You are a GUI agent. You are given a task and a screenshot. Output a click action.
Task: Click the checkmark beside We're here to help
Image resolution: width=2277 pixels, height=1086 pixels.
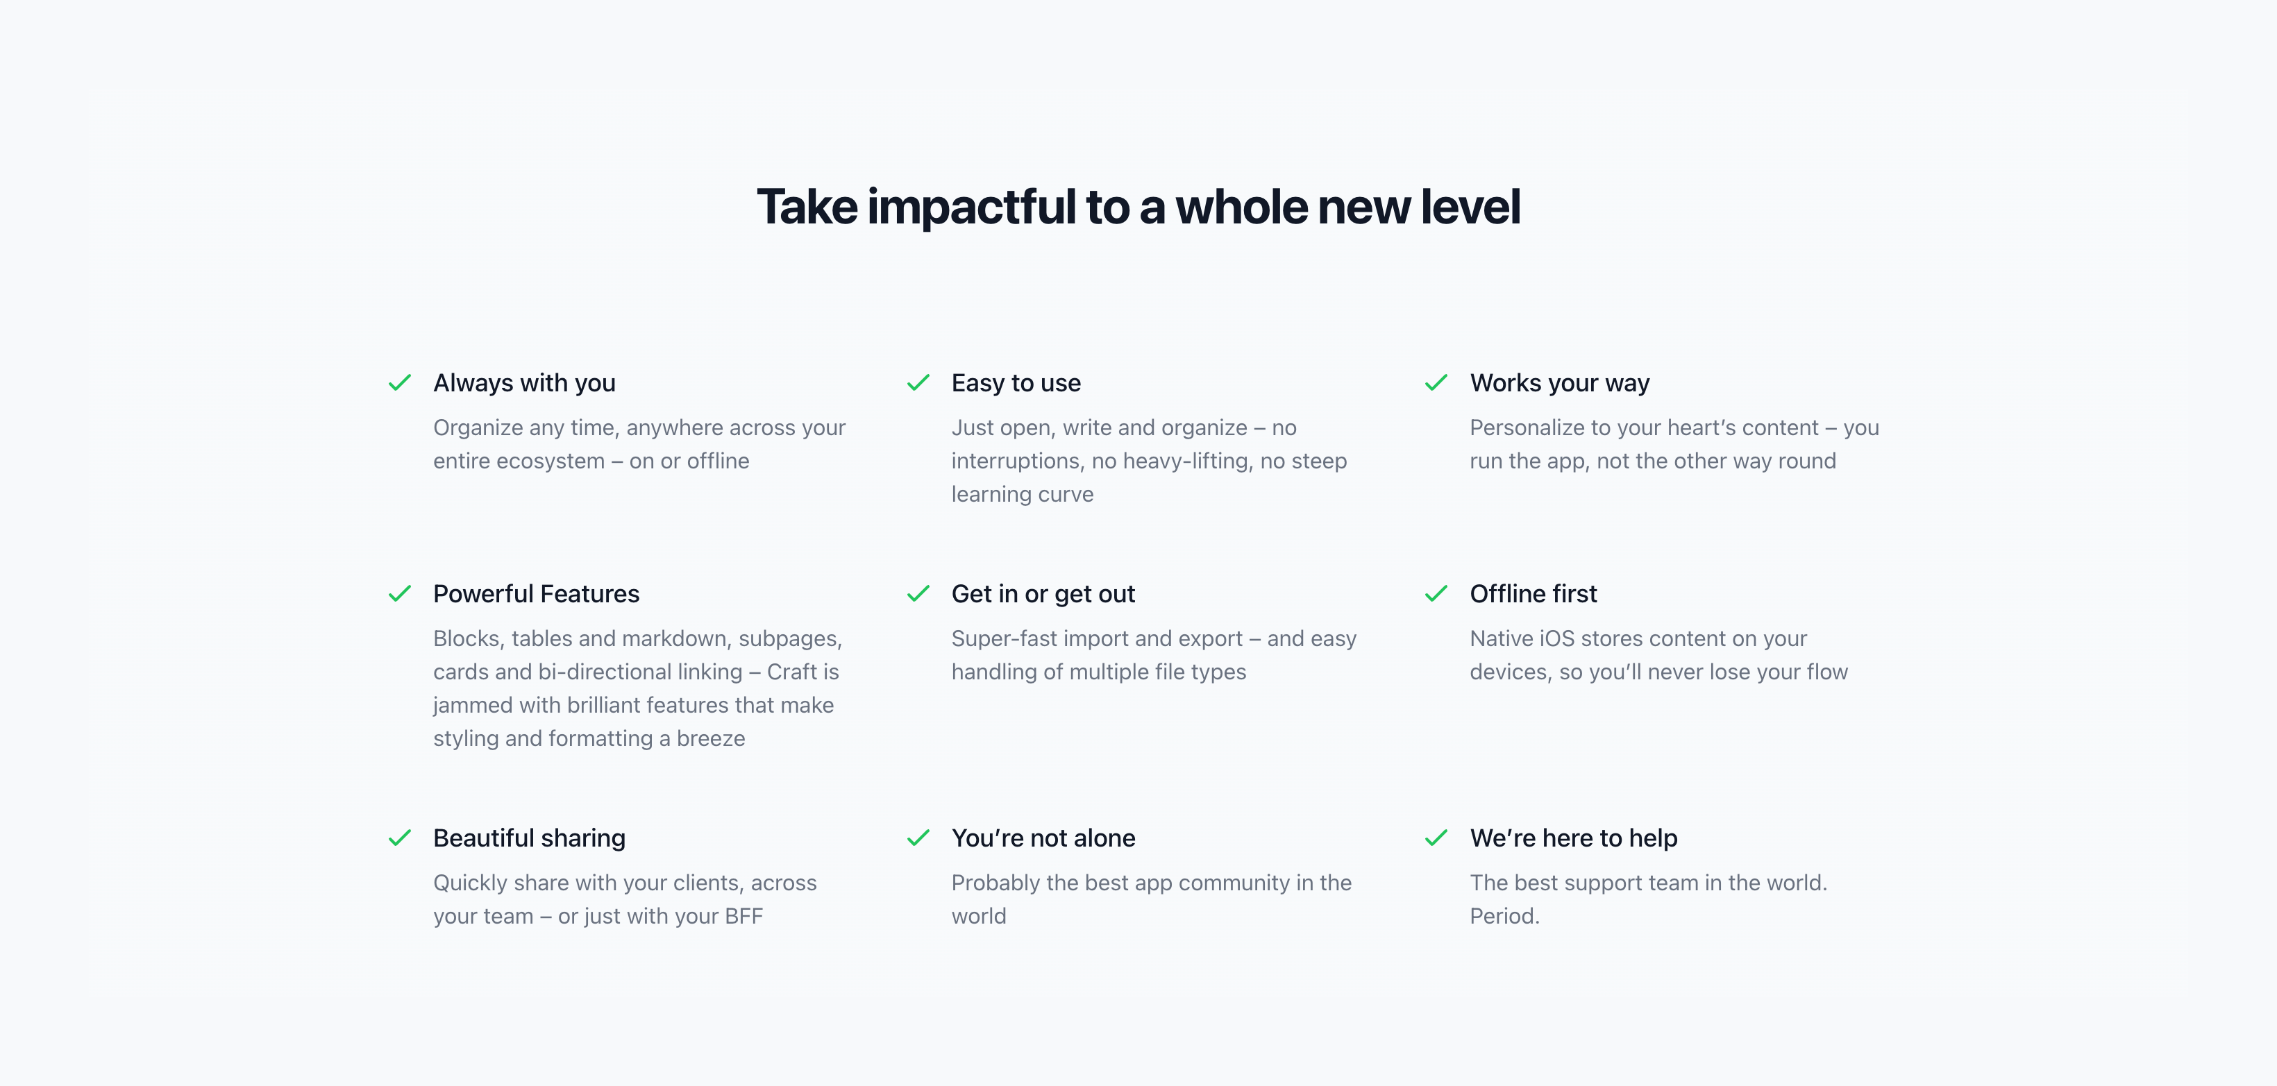[x=1436, y=838]
